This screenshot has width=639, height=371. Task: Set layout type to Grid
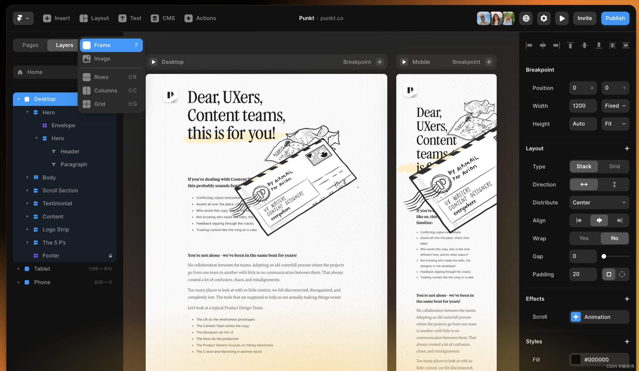pyautogui.click(x=614, y=166)
